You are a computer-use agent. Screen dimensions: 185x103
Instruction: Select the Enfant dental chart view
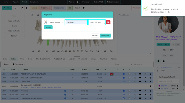14,26
